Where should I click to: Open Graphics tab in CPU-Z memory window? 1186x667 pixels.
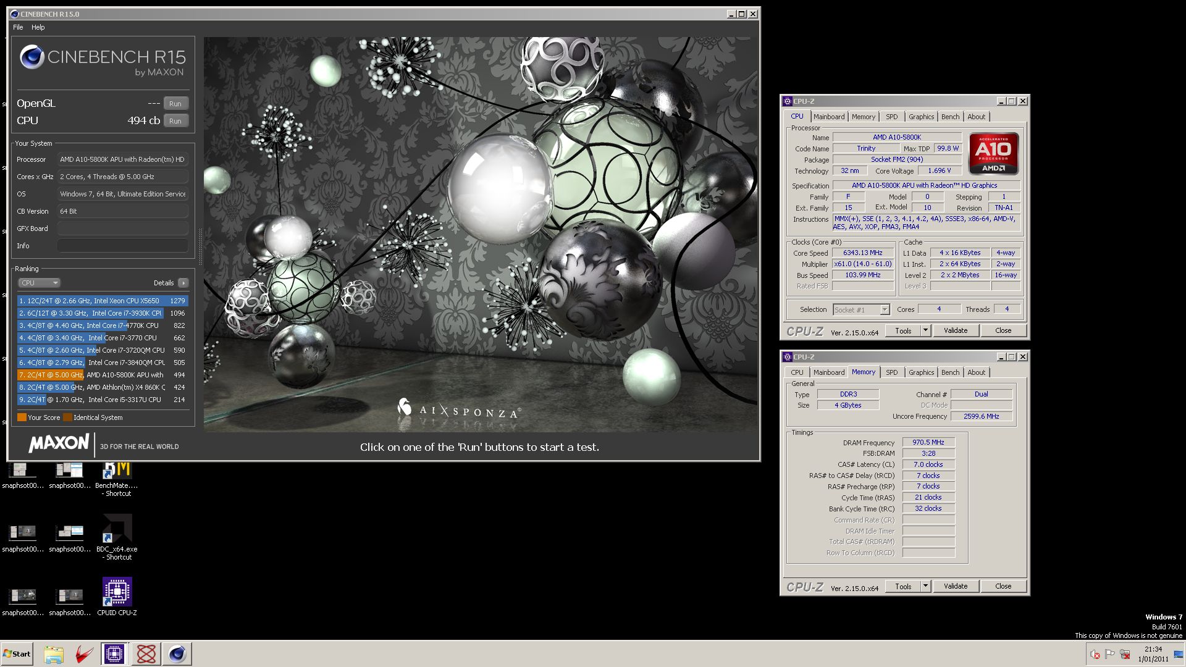(x=921, y=372)
